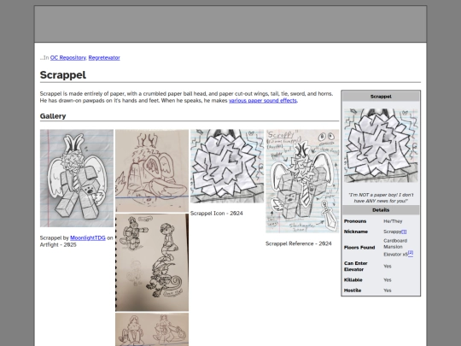
Task: Open the Regretevator category link
Action: point(104,58)
